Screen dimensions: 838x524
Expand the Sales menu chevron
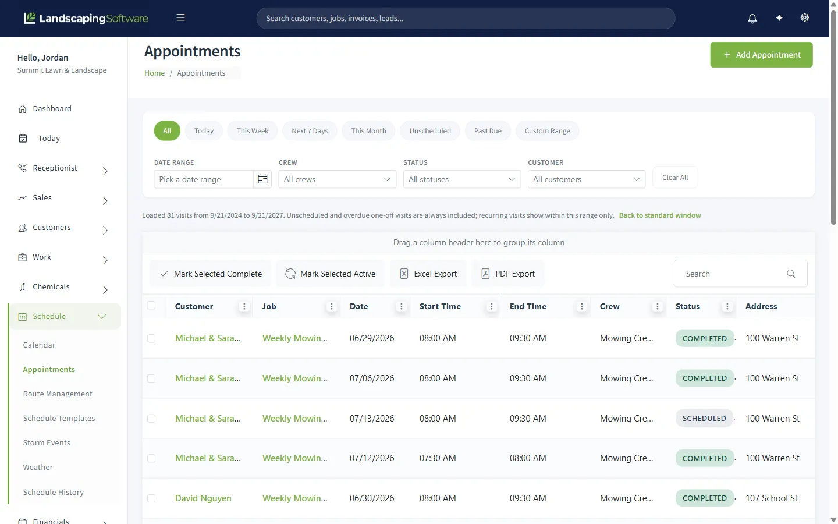tap(105, 200)
